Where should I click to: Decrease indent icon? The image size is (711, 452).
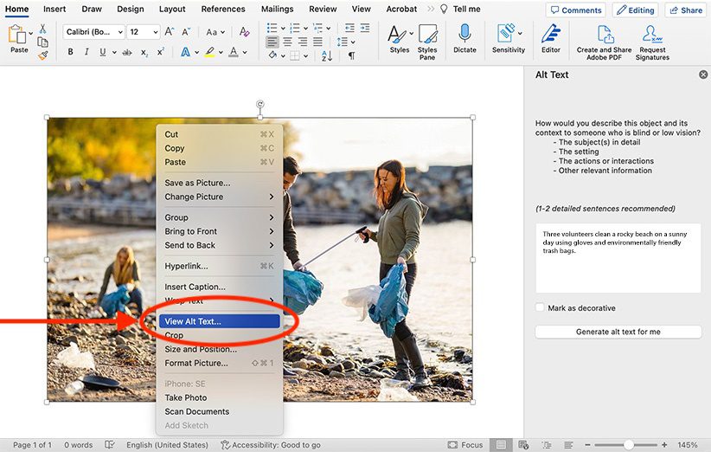pyautogui.click(x=349, y=28)
